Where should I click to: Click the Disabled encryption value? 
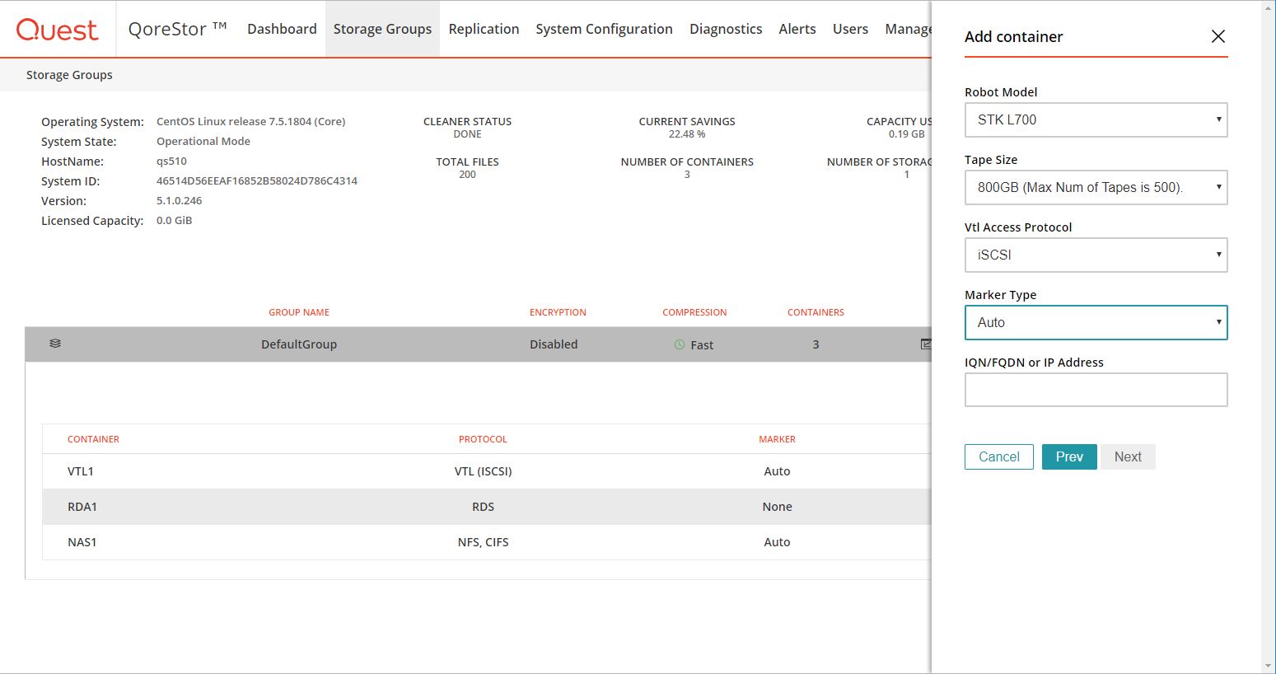coord(554,344)
